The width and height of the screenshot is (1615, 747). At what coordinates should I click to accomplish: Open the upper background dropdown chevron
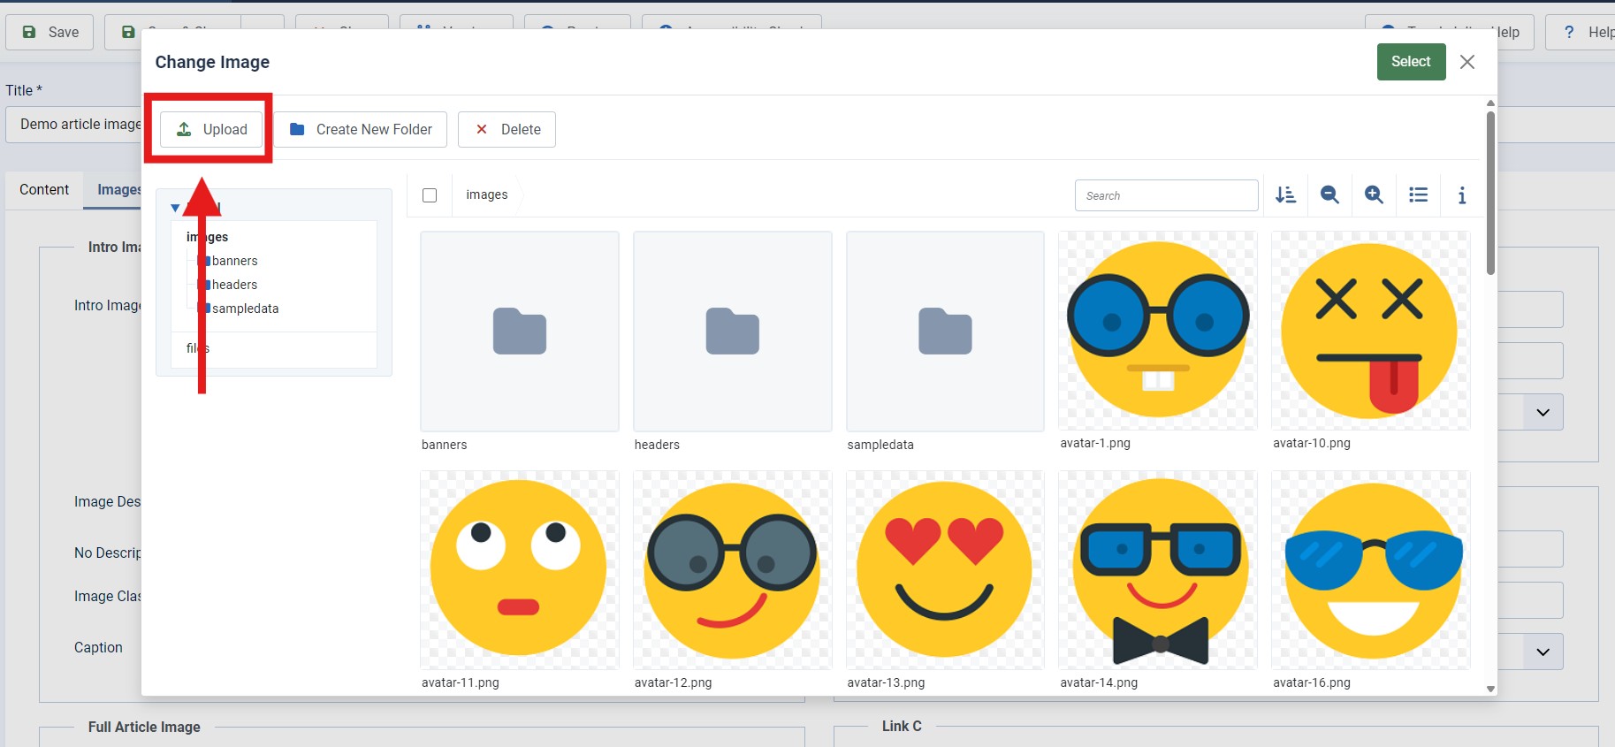(x=1543, y=413)
